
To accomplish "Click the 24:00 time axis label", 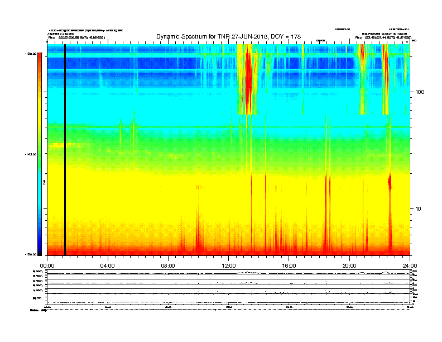I will (410, 266).
